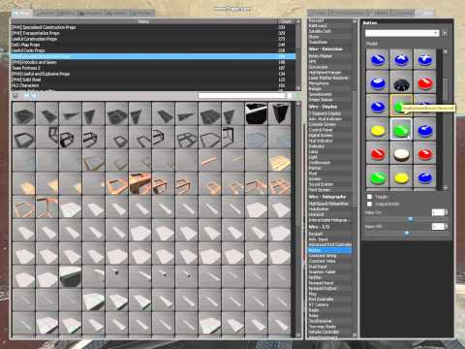The height and width of the screenshot is (349, 465).
Task: Click the small button beside the preset dropdown
Action: click(446, 33)
